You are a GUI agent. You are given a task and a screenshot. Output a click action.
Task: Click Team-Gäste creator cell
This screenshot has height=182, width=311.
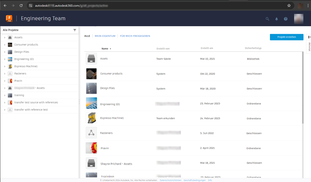[x=163, y=59]
